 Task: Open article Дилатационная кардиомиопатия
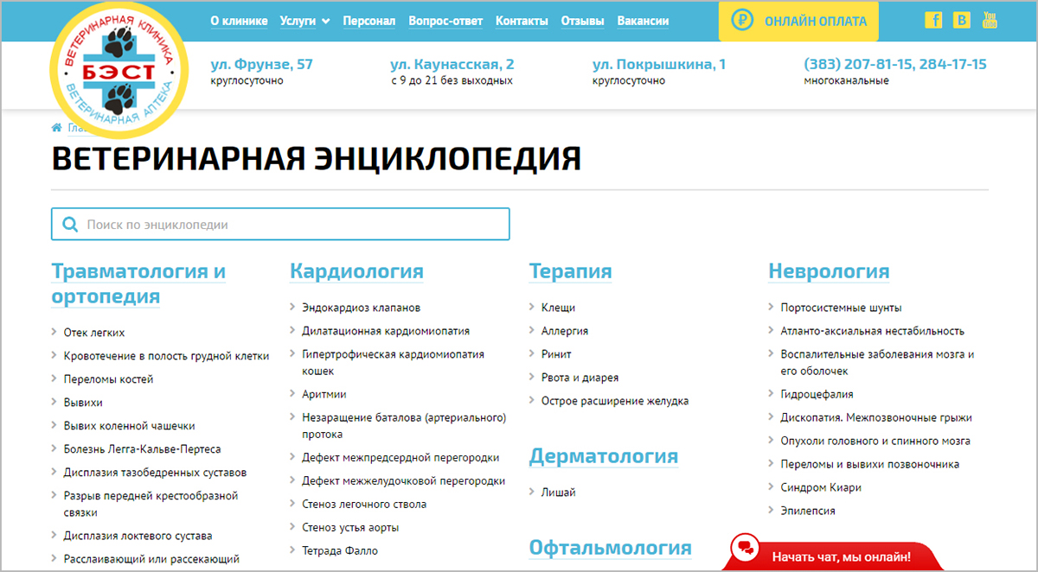coord(386,330)
